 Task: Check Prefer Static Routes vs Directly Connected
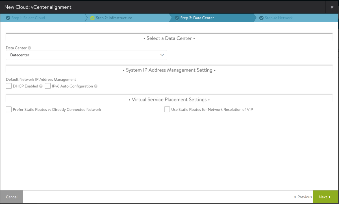click(x=9, y=109)
